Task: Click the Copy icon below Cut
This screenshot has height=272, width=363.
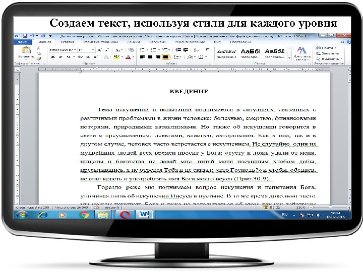Action: [x=38, y=53]
